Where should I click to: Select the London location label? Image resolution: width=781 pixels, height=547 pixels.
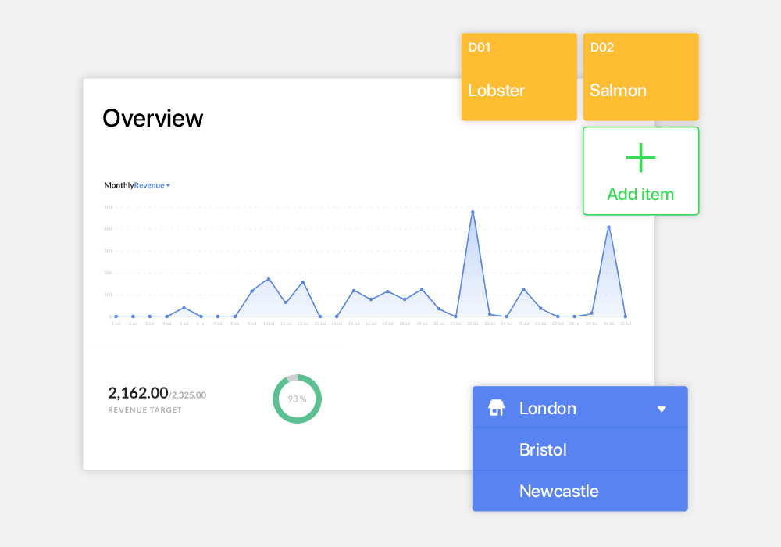click(x=547, y=408)
